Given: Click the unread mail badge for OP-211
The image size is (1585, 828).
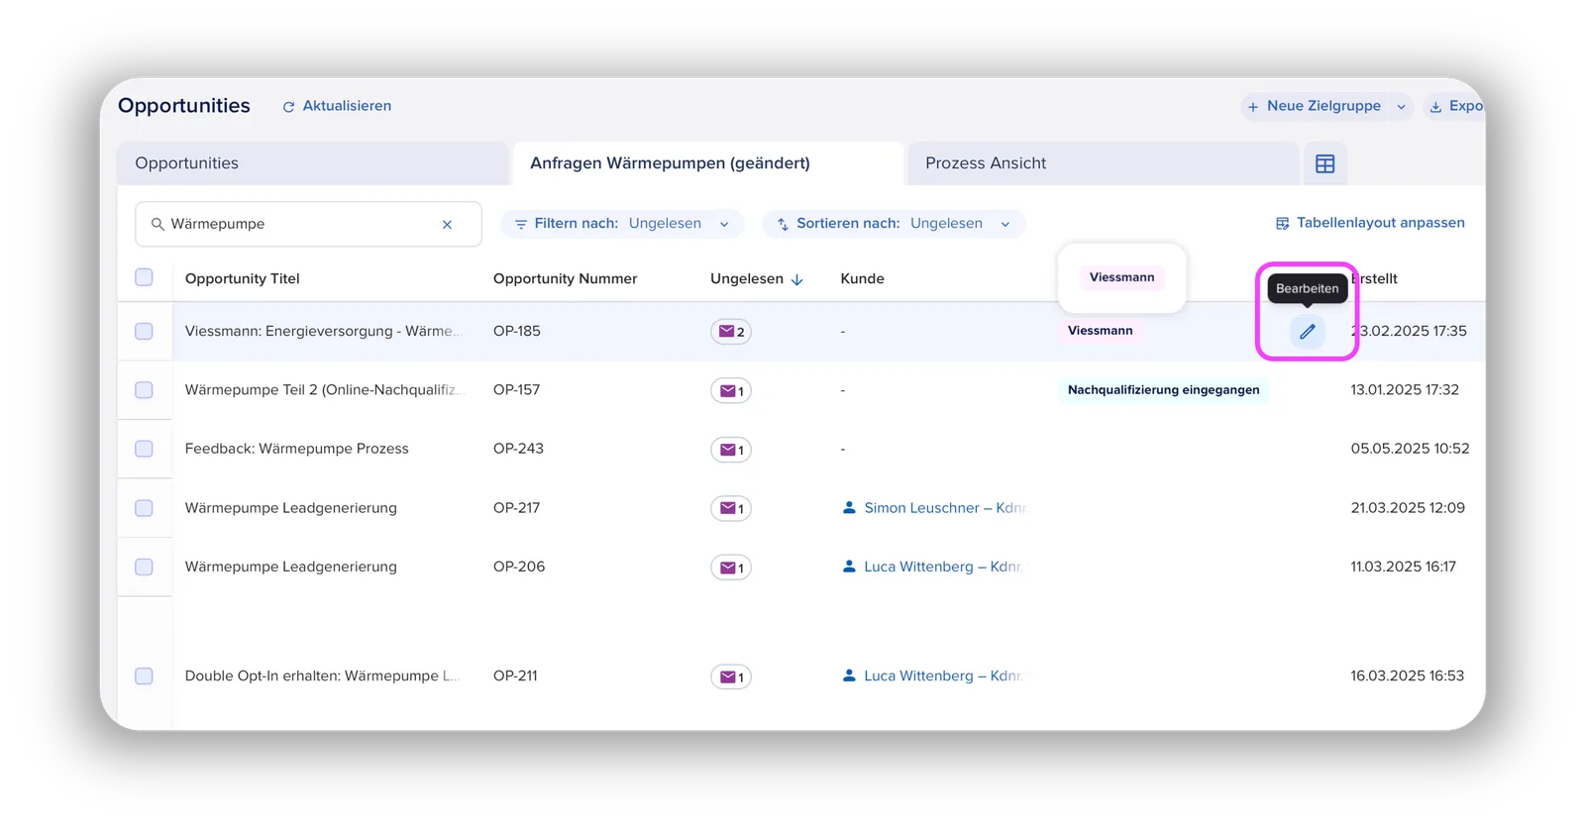Looking at the screenshot, I should (731, 677).
